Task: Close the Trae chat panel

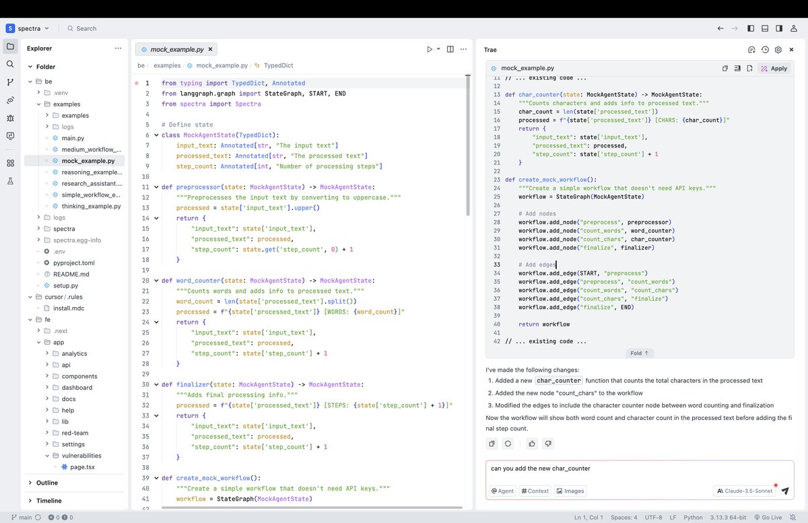Action: coord(792,50)
